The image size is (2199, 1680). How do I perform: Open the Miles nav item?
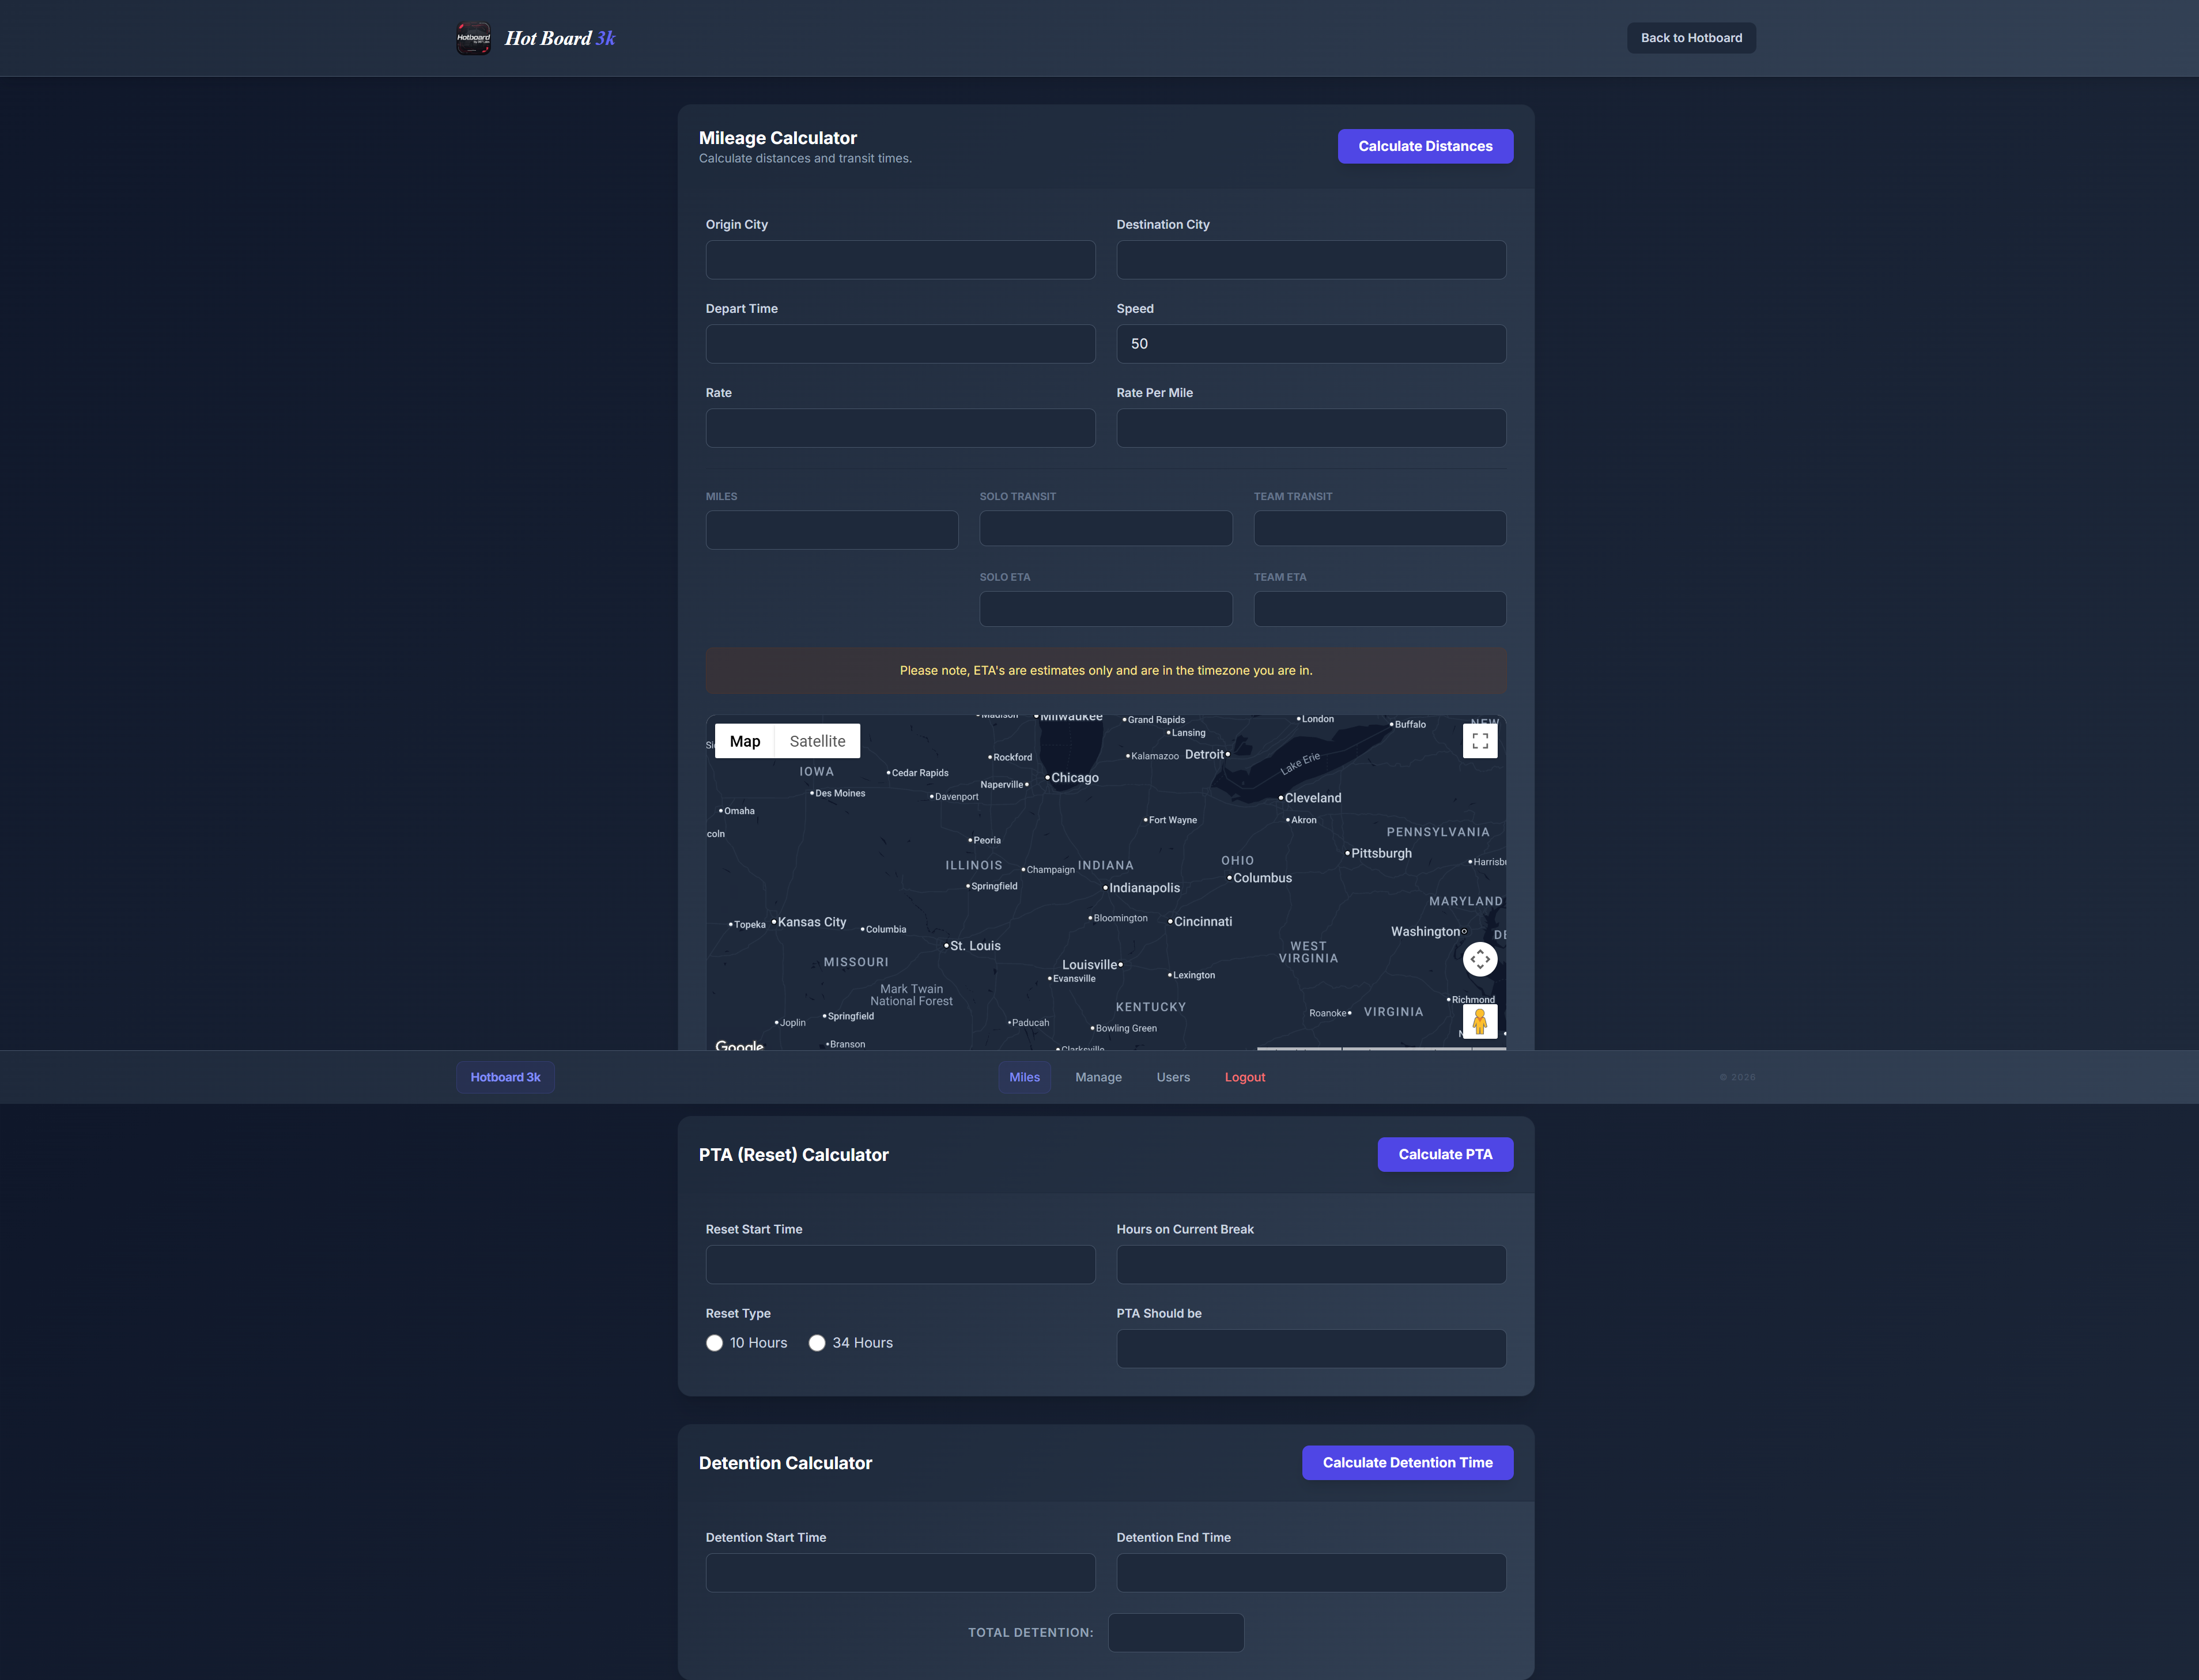click(x=1024, y=1077)
